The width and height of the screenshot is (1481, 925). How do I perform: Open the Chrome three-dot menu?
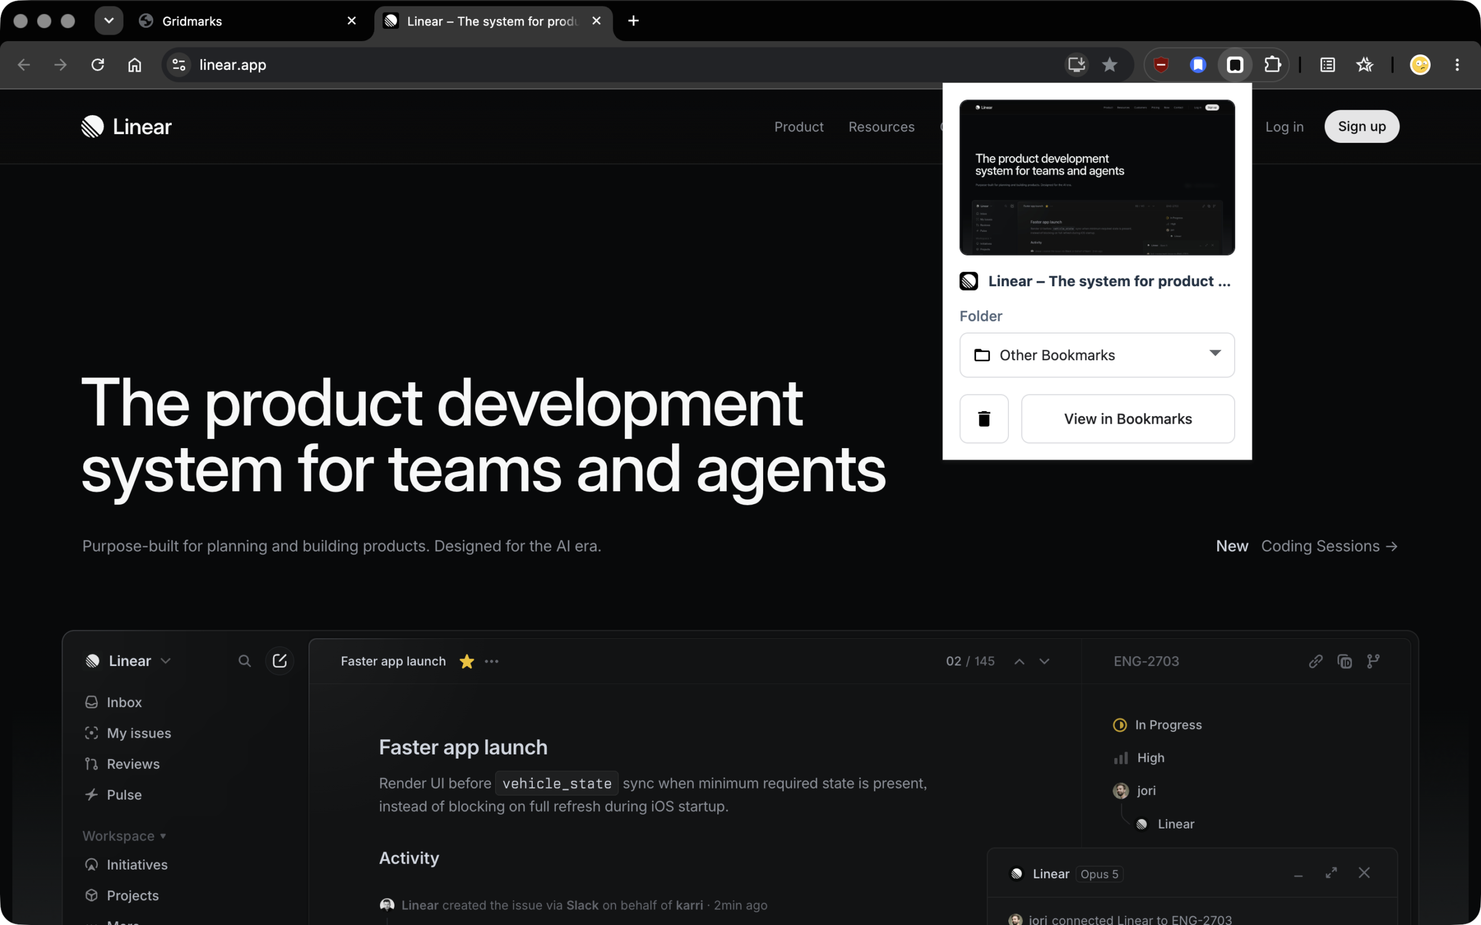pos(1457,65)
